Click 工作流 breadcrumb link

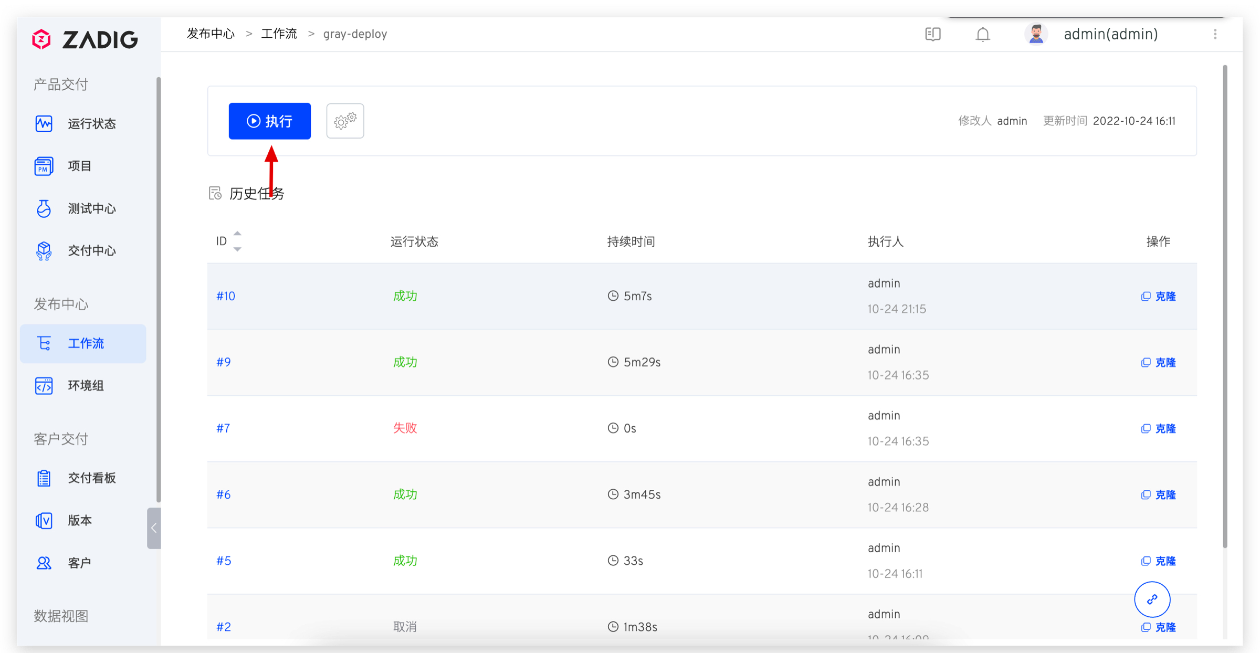[x=279, y=34]
